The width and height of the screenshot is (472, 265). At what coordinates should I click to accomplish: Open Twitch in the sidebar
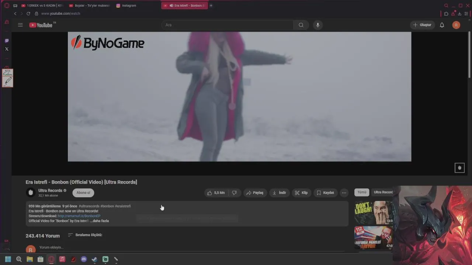tap(7, 41)
